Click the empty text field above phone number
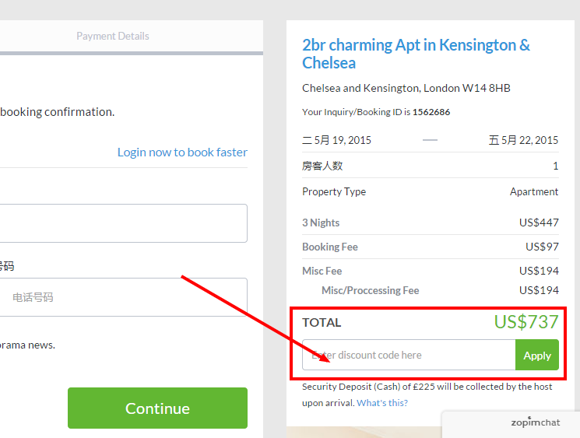580x438 pixels. pos(124,223)
